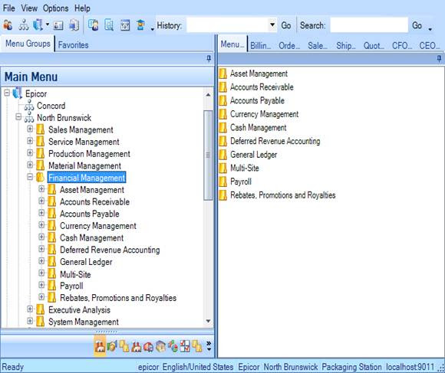The width and height of the screenshot is (445, 373).
Task: Switch to Menu Groups tab
Action: point(28,44)
